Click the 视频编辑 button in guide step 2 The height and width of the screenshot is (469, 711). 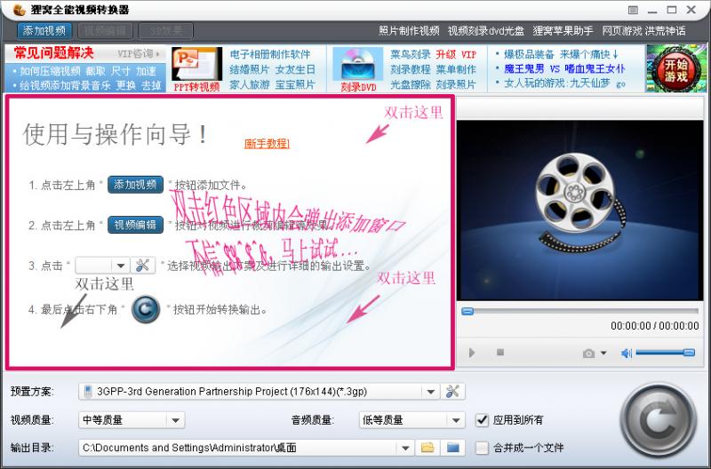click(x=135, y=225)
